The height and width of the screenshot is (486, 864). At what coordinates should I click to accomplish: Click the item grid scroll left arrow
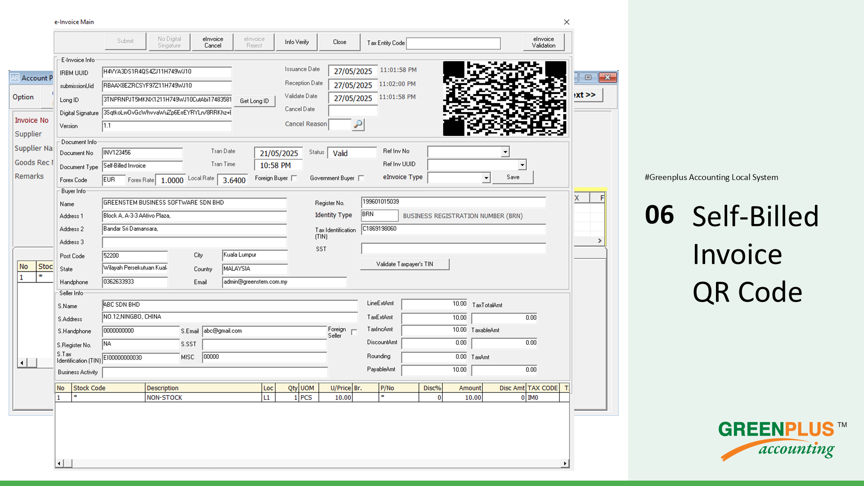pos(59,463)
